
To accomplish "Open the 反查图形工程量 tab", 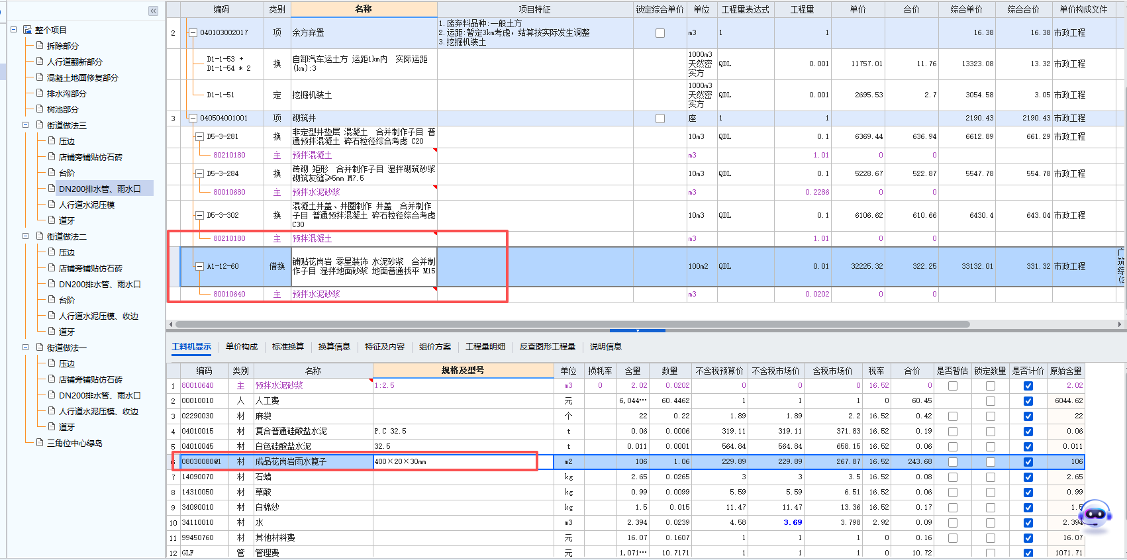I will point(548,346).
